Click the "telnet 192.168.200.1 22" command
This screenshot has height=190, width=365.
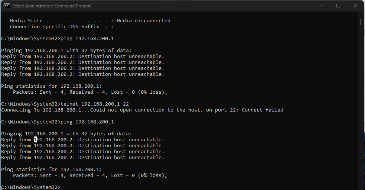click(x=94, y=104)
